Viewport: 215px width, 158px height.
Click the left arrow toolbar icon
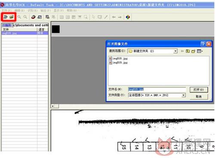[x=114, y=17]
